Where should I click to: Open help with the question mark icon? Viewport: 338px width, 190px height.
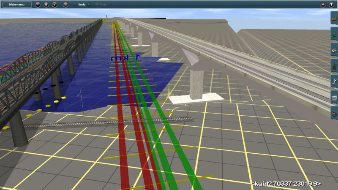(x=331, y=5)
